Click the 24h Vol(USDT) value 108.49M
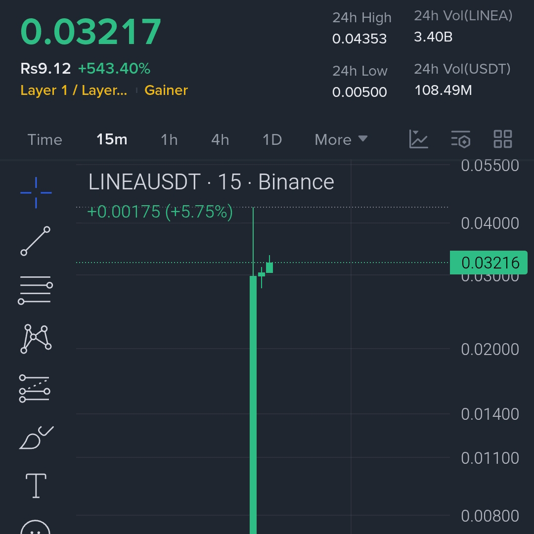 [x=443, y=90]
